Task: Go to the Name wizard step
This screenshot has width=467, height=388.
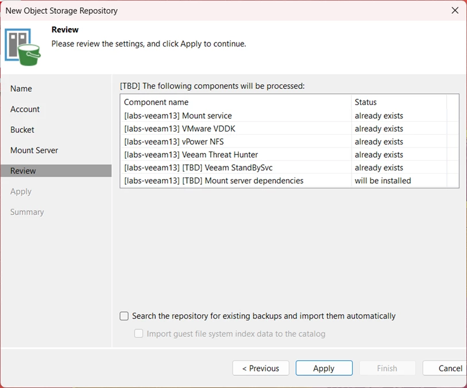Action: pos(21,88)
